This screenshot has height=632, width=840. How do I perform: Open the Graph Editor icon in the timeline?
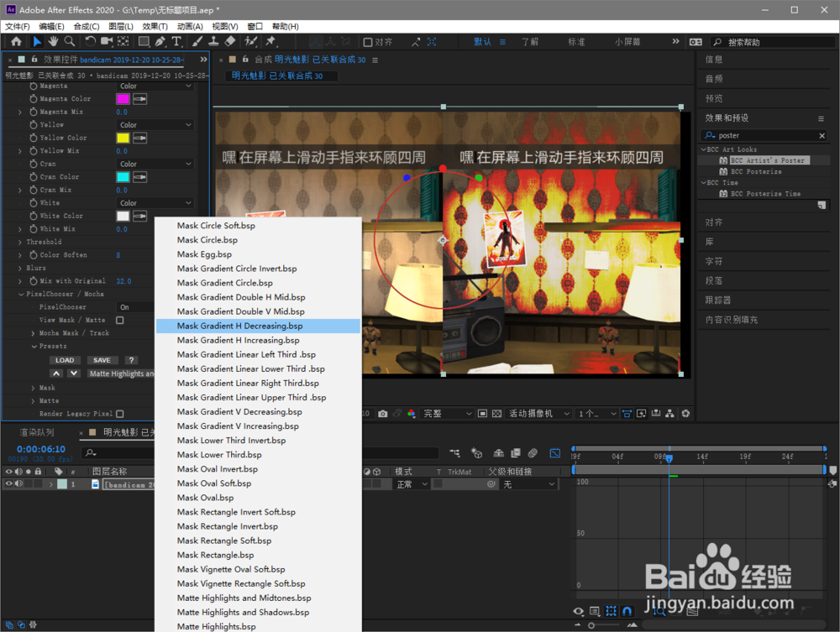(x=555, y=453)
